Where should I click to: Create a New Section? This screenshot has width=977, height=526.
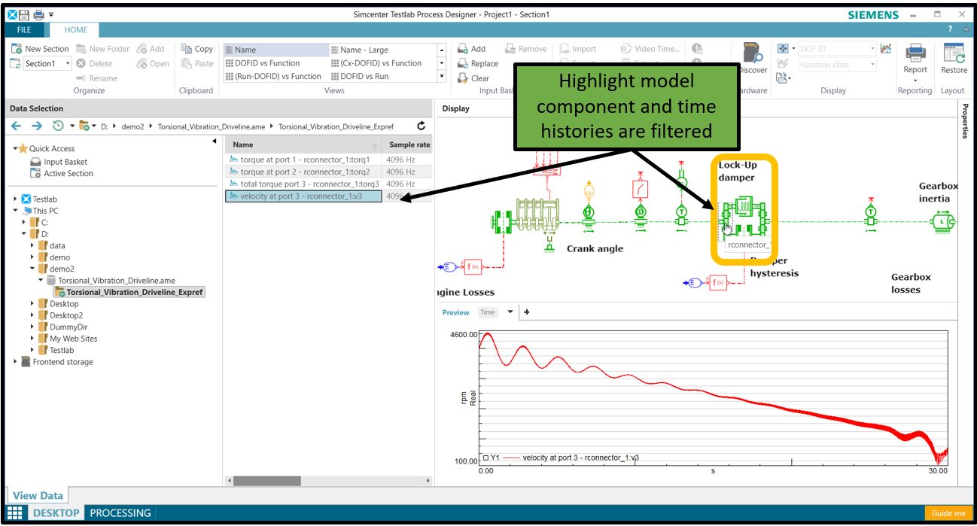point(40,49)
